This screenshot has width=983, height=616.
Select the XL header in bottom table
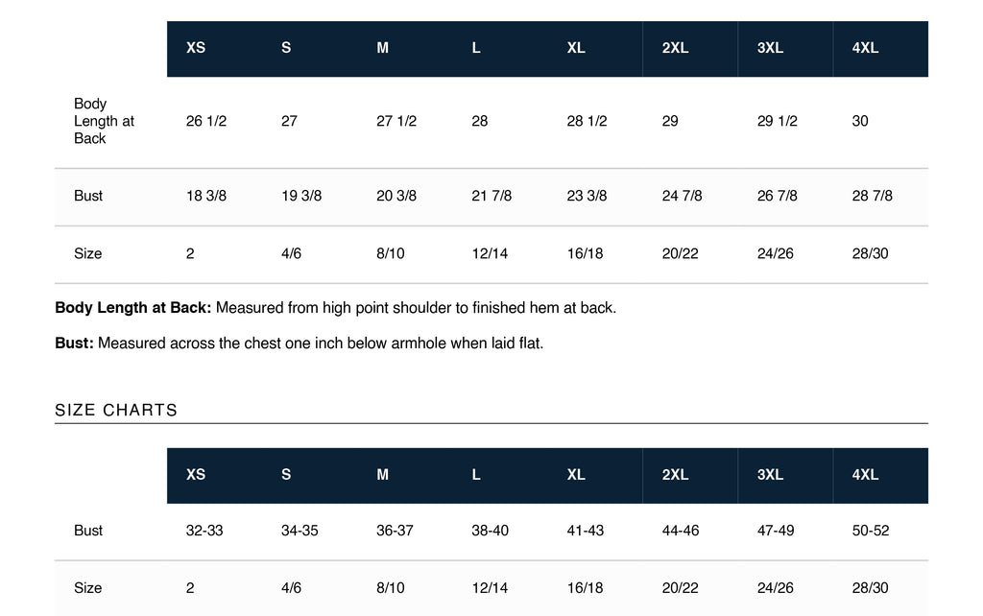(576, 474)
